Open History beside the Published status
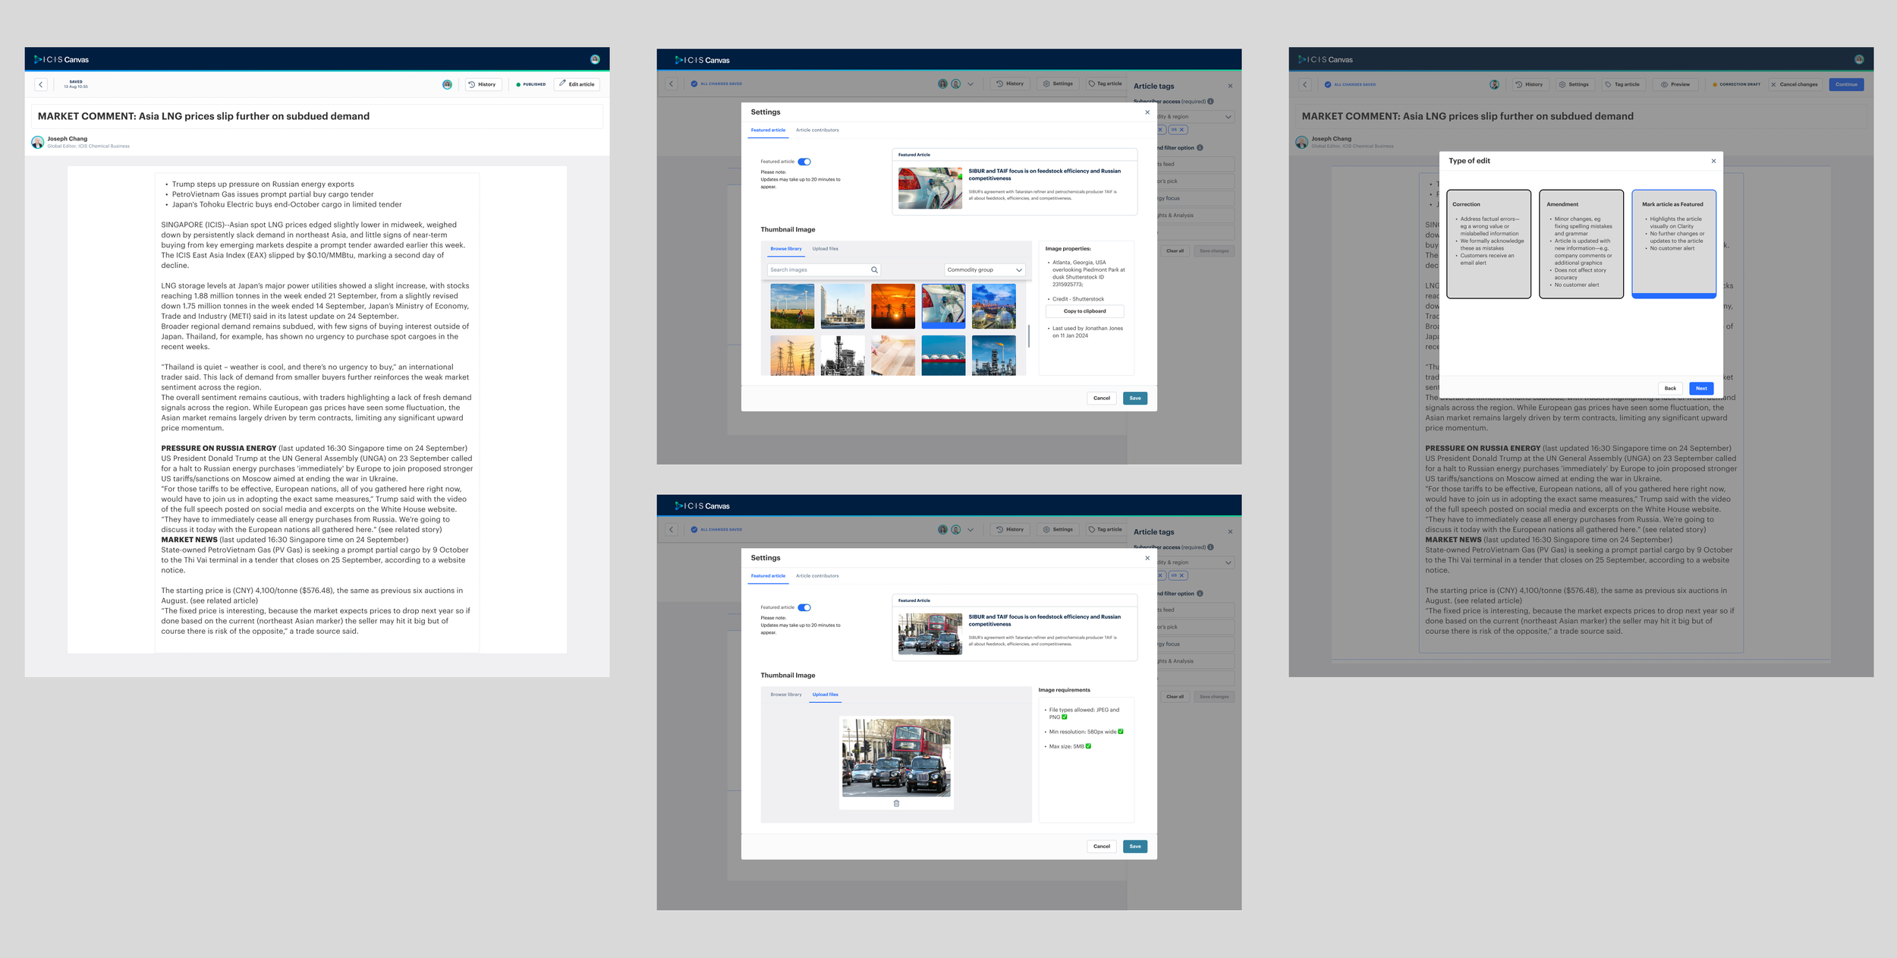 tap(482, 84)
